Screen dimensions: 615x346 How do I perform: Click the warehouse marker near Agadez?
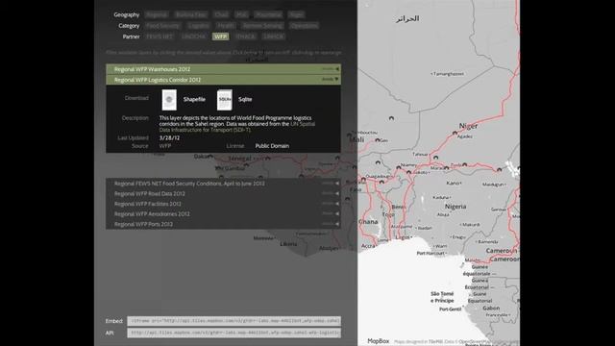pos(455,133)
